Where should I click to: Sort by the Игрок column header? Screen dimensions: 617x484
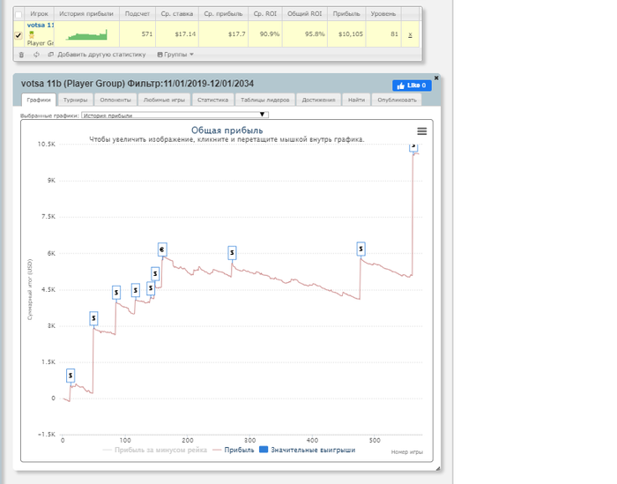tap(39, 14)
